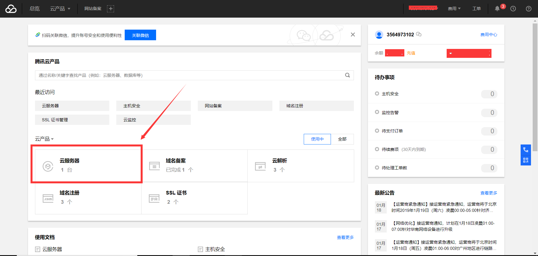Switch to 使用中 products tab
538x256 pixels.
317,139
